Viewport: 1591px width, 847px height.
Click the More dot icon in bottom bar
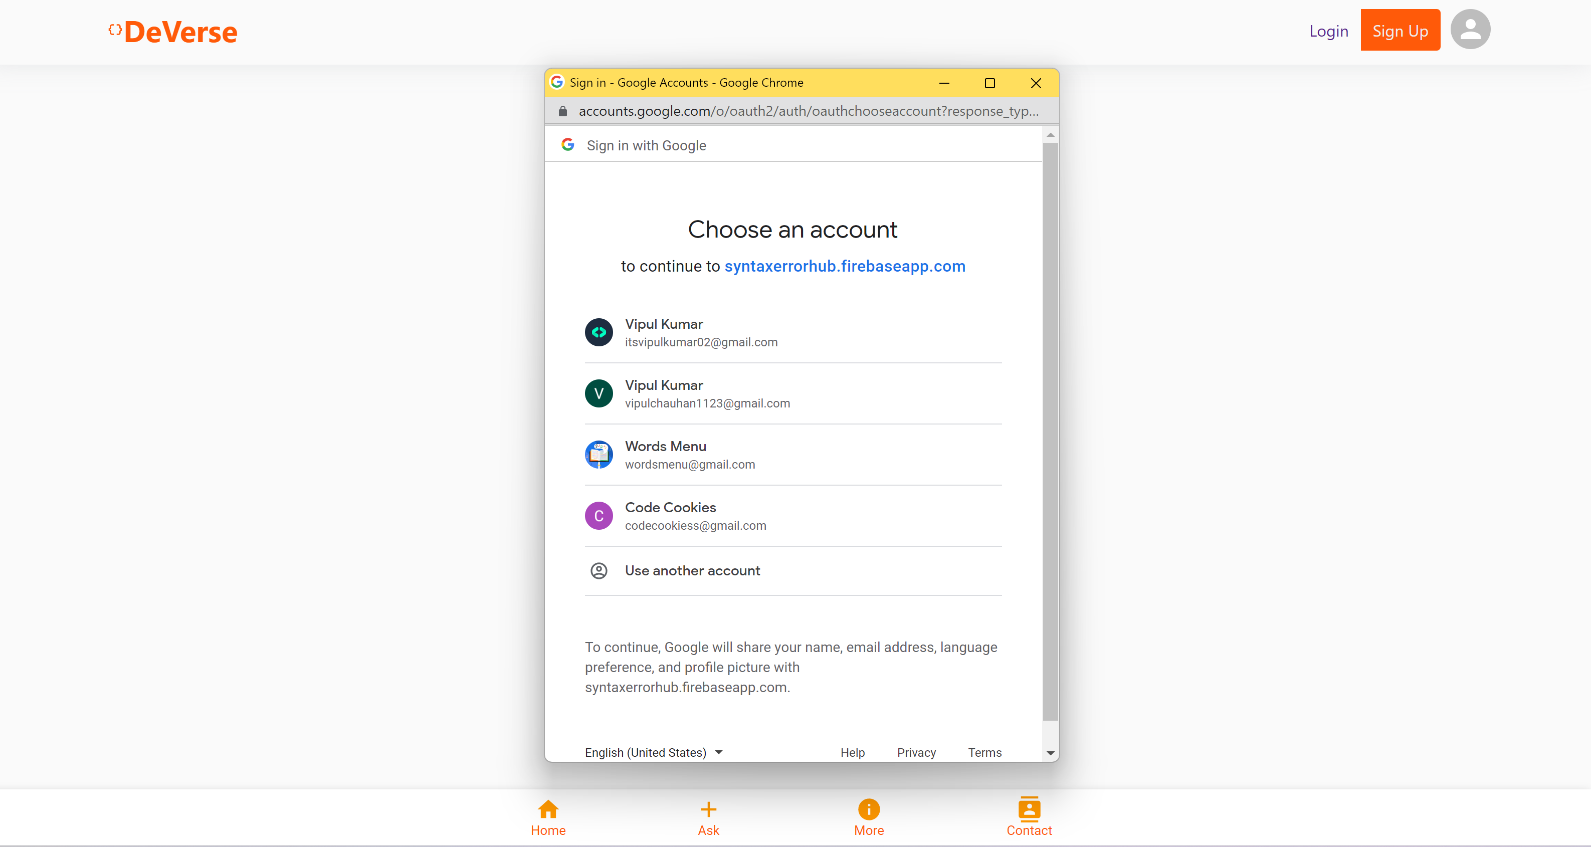point(868,809)
